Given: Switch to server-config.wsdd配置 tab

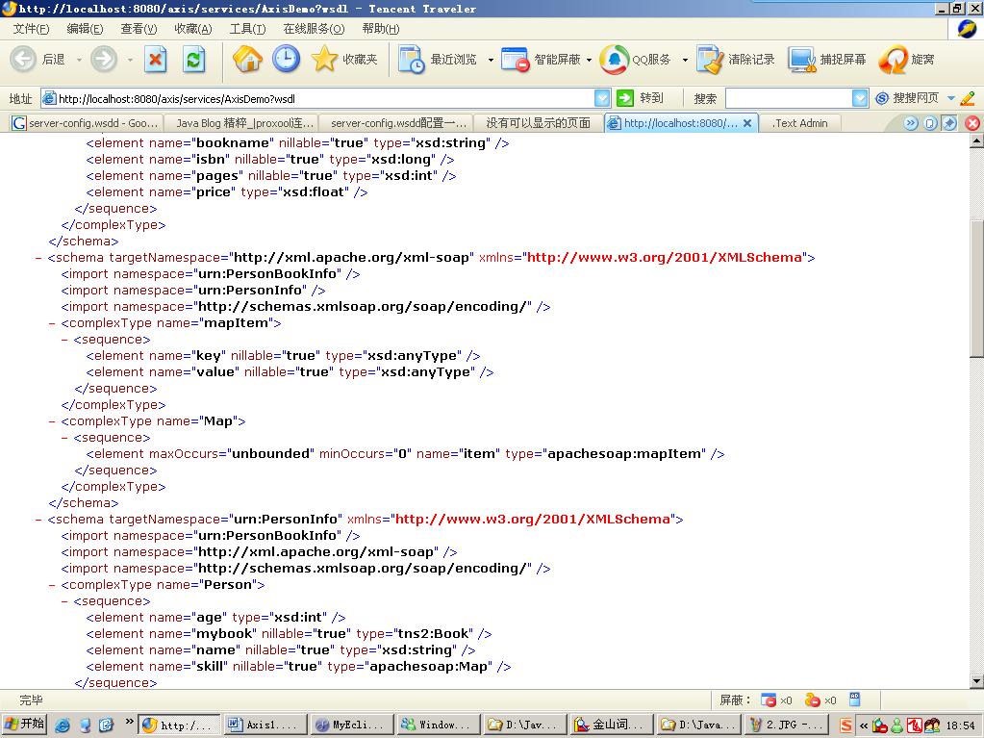Looking at the screenshot, I should pyautogui.click(x=396, y=123).
